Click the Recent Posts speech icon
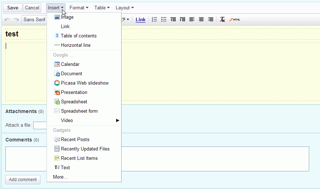The width and height of the screenshot is (320, 189). [x=57, y=140]
